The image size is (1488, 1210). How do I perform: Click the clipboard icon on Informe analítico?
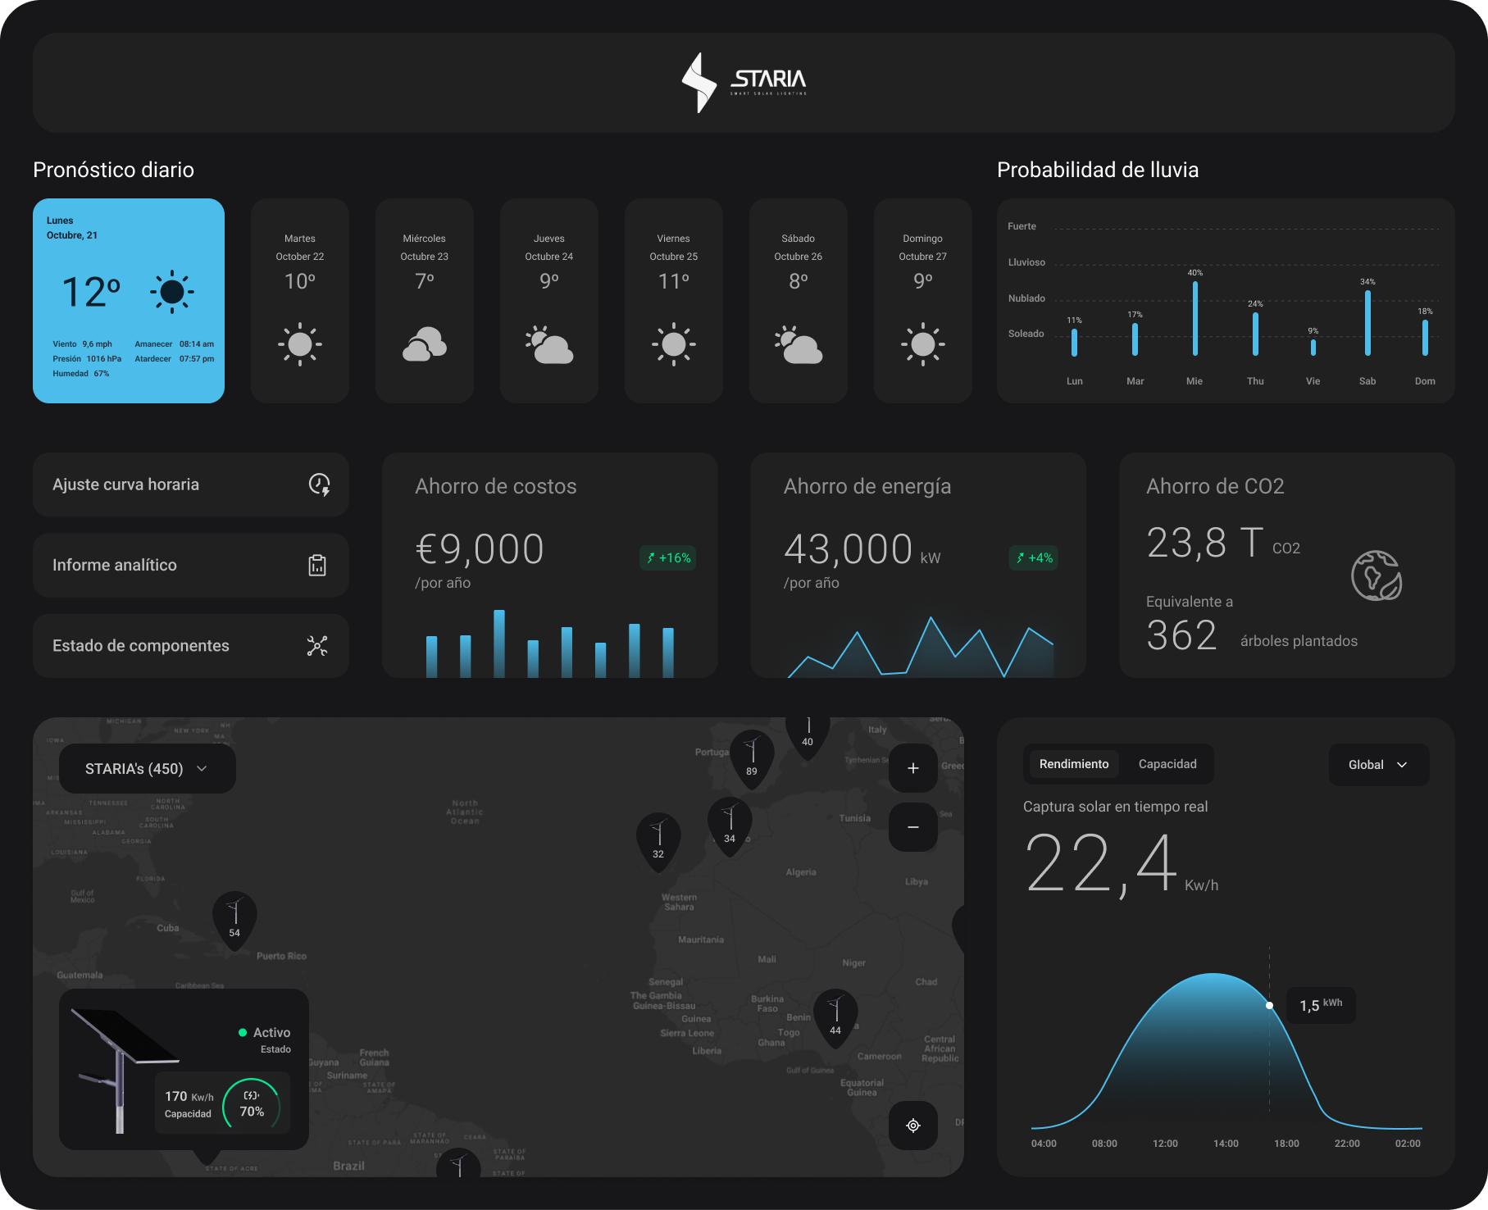pyautogui.click(x=317, y=565)
